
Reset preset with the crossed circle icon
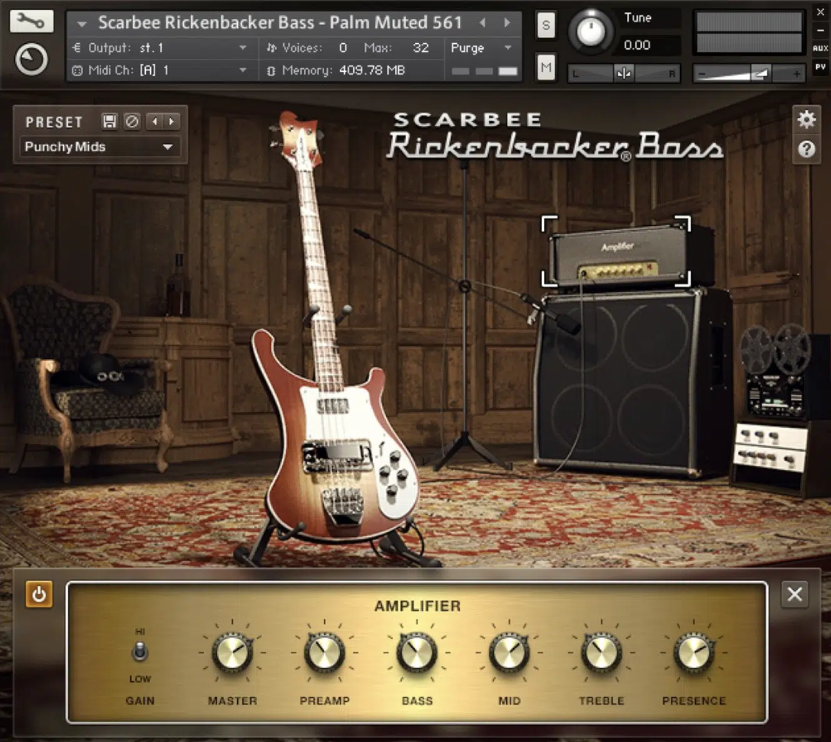131,121
